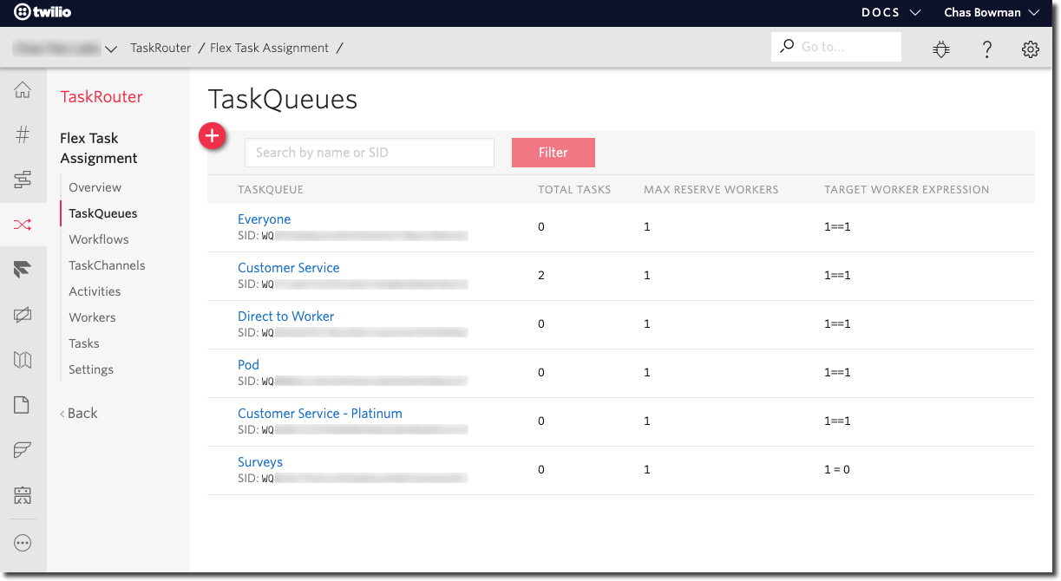
Task: Open the settings gear icon
Action: point(1031,49)
